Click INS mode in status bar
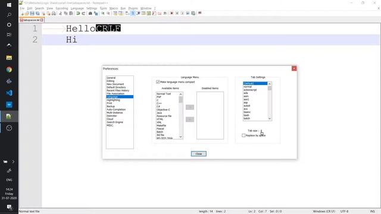 point(372,212)
